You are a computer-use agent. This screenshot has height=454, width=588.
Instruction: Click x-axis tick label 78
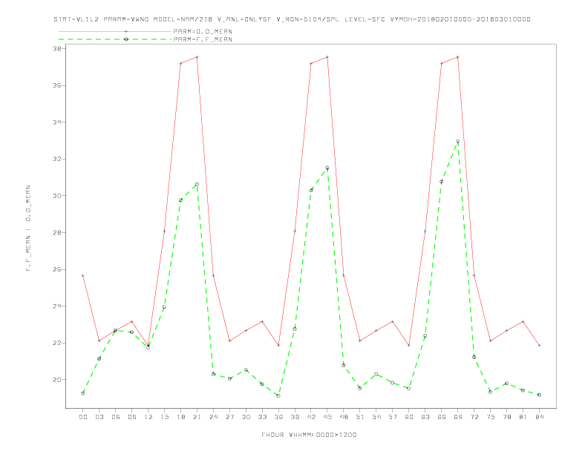point(507,417)
